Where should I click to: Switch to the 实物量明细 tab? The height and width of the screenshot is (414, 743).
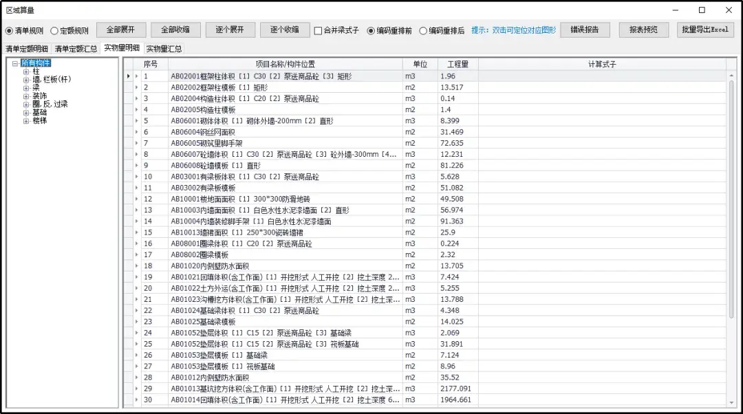tap(122, 48)
